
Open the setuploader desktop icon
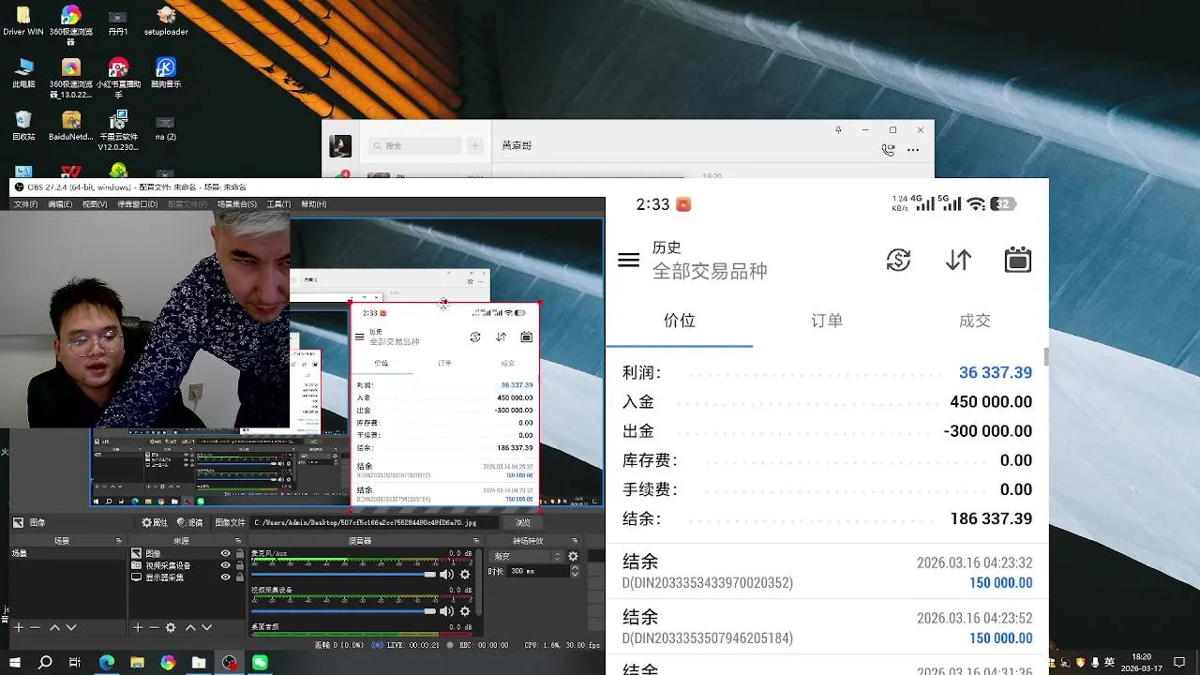pos(166,21)
